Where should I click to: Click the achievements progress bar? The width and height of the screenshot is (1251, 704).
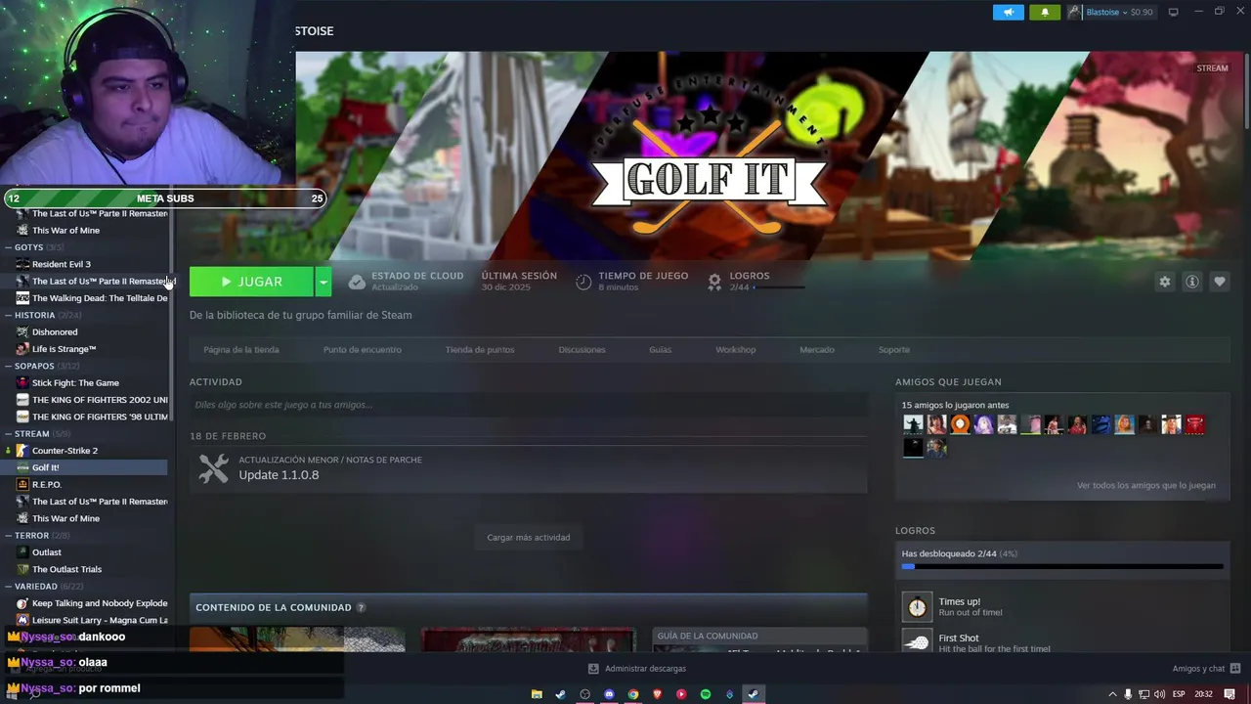click(1062, 566)
